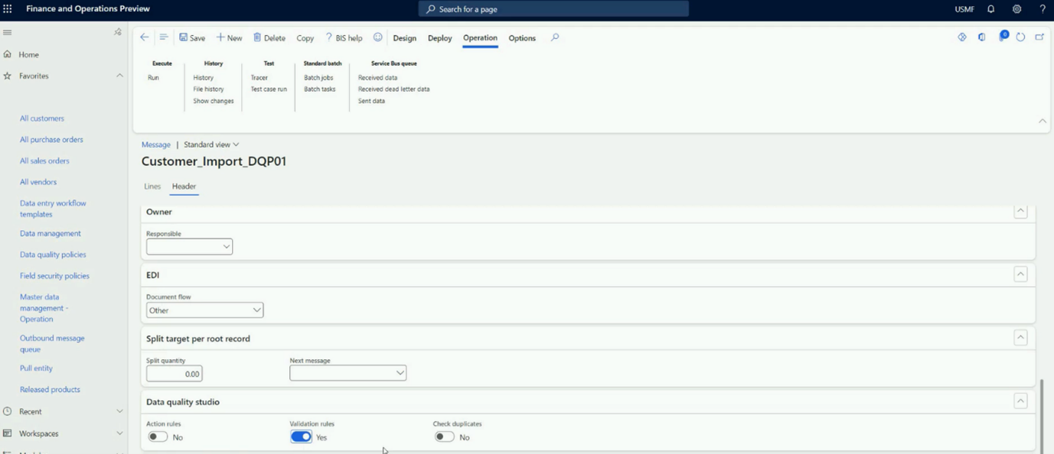This screenshot has height=454, width=1054.
Task: Click the back arrow icon
Action: pos(145,37)
